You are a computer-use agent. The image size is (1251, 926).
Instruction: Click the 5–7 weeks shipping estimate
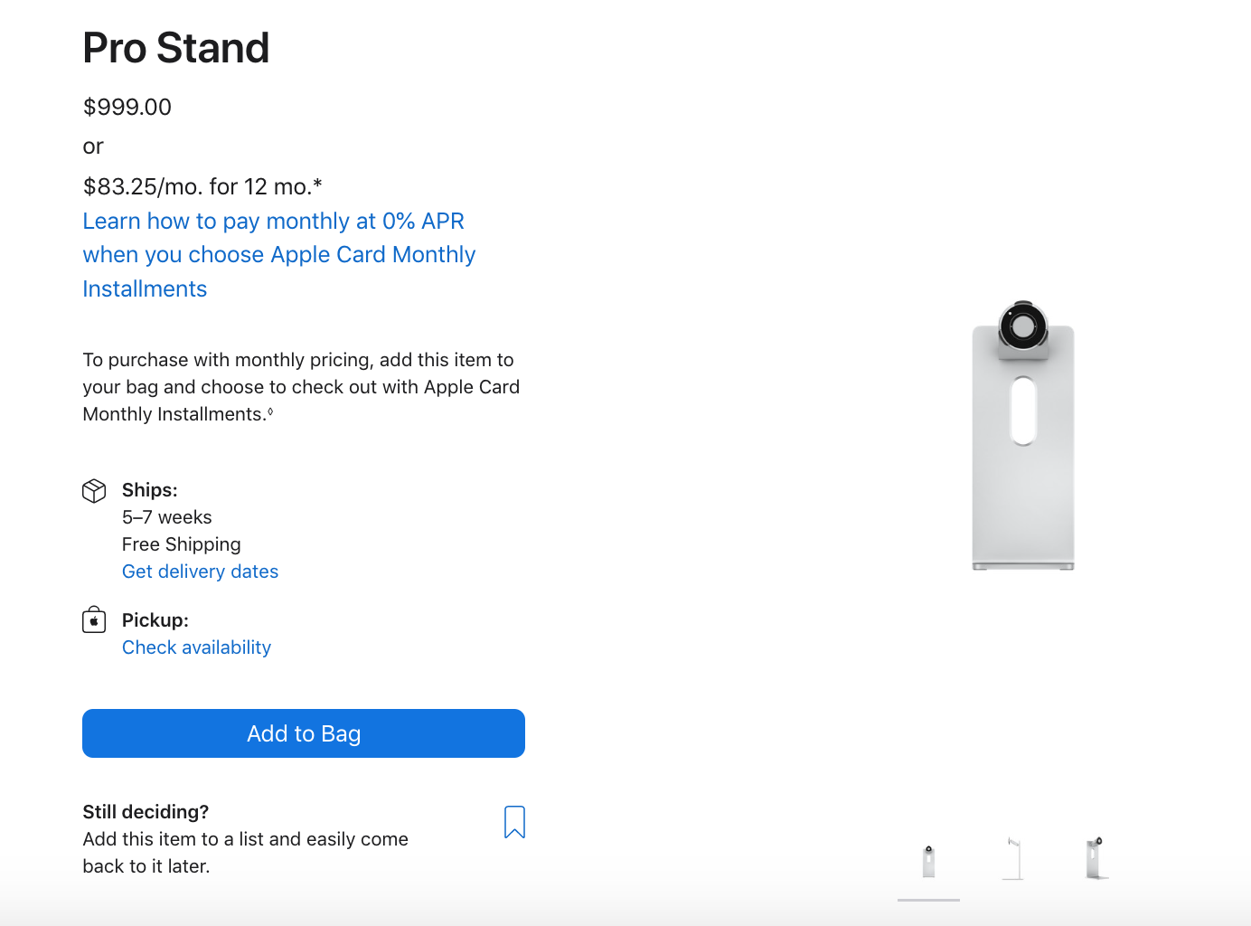point(167,517)
